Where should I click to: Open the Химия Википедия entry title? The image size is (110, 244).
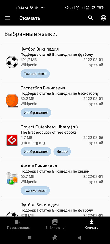[x=39, y=166]
